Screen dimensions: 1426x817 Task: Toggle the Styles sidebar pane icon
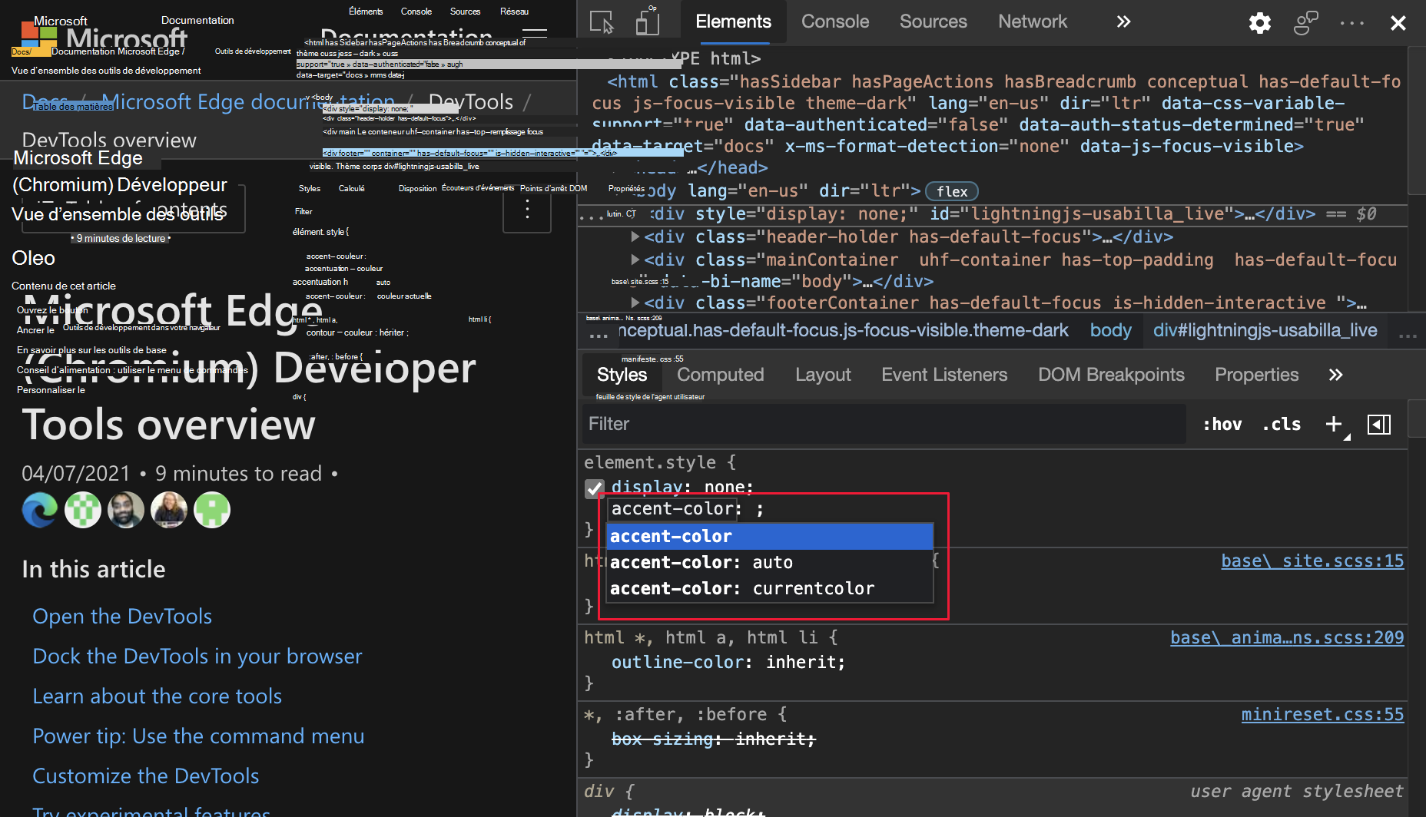click(1379, 424)
